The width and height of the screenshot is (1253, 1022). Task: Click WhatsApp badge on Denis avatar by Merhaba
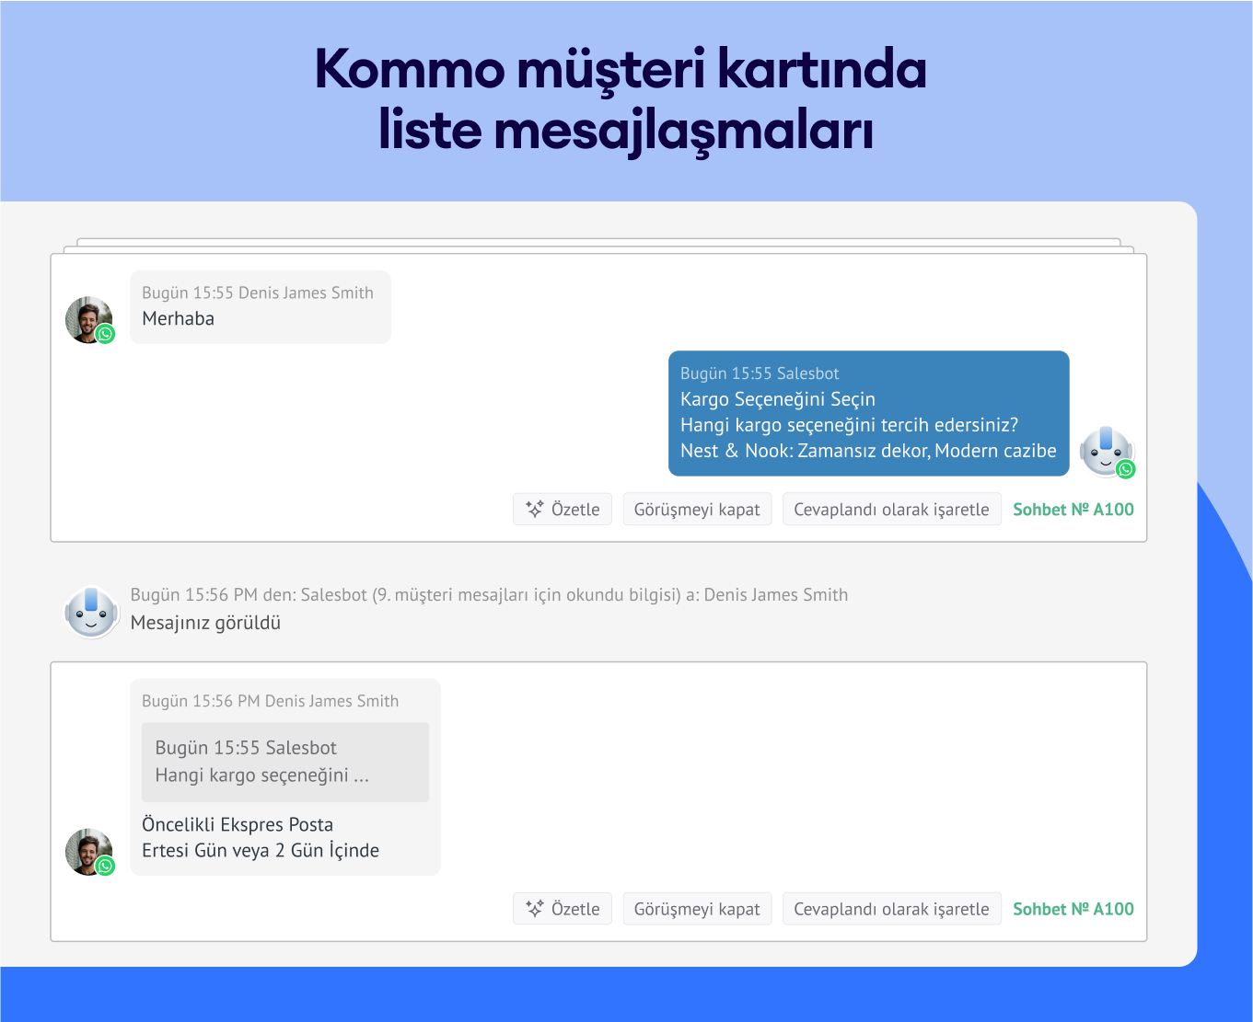tap(106, 334)
